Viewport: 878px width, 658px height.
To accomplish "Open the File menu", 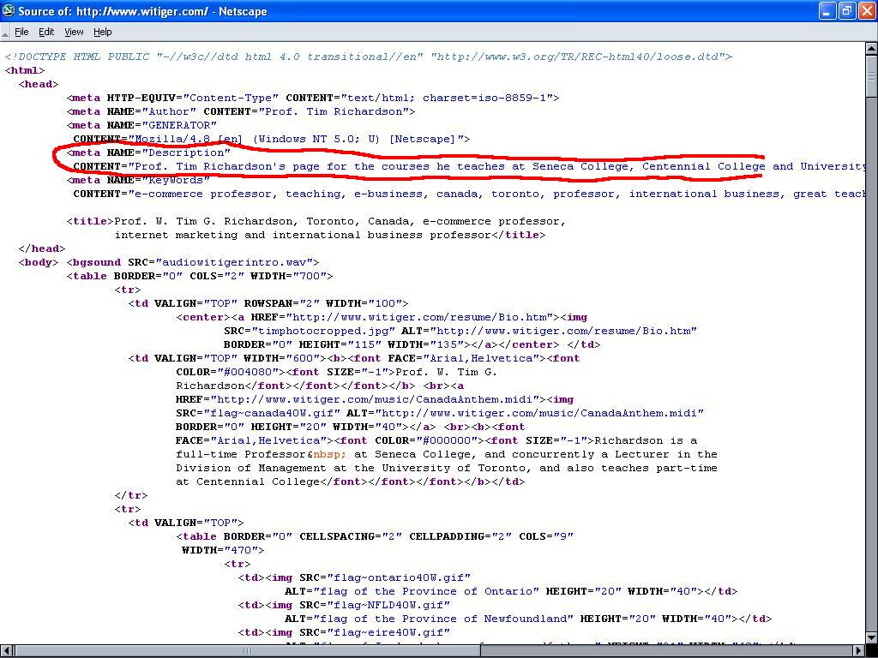I will 21,32.
